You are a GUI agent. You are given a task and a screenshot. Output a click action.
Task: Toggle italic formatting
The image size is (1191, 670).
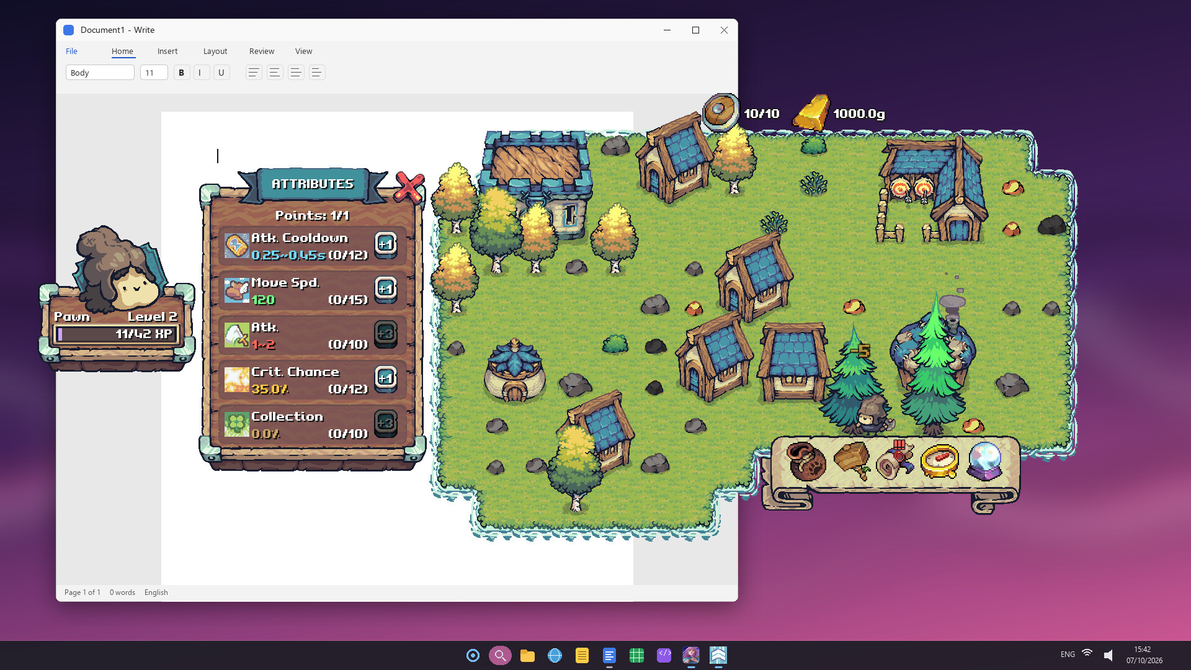(201, 73)
